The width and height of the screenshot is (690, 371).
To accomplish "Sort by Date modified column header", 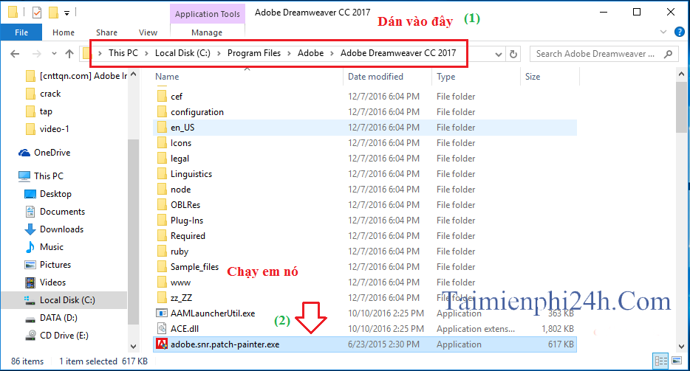I will (x=375, y=77).
